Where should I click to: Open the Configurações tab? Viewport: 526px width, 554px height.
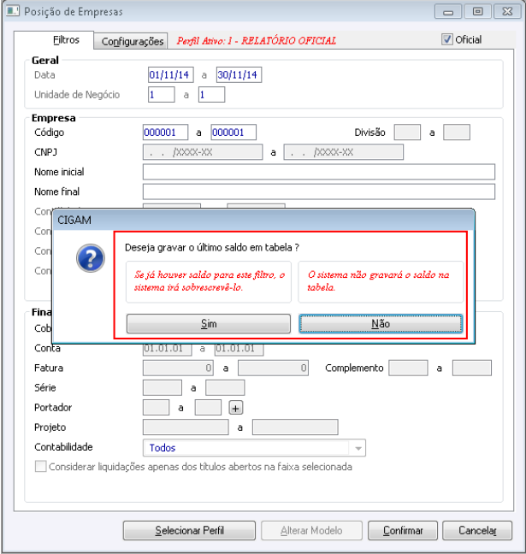pos(133,42)
